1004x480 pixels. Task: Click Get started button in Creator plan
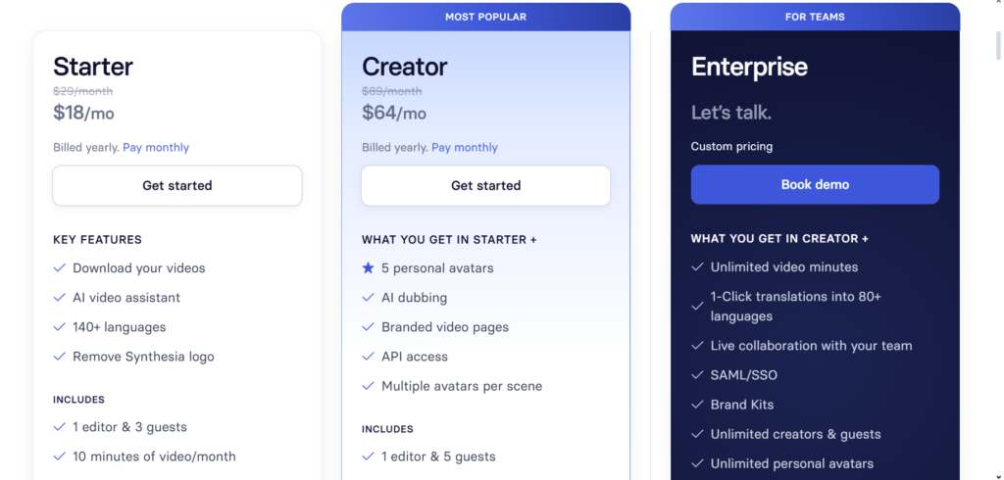click(486, 185)
